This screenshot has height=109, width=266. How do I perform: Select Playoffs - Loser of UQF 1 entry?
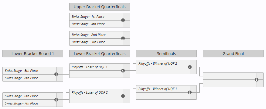(96, 67)
